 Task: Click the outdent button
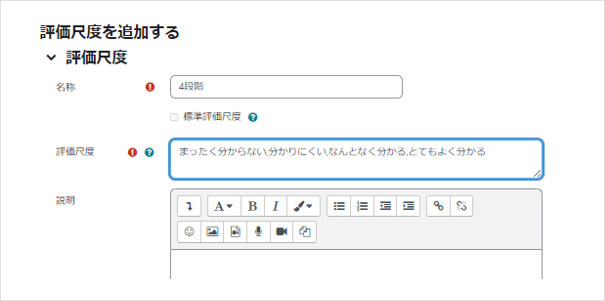coord(385,206)
